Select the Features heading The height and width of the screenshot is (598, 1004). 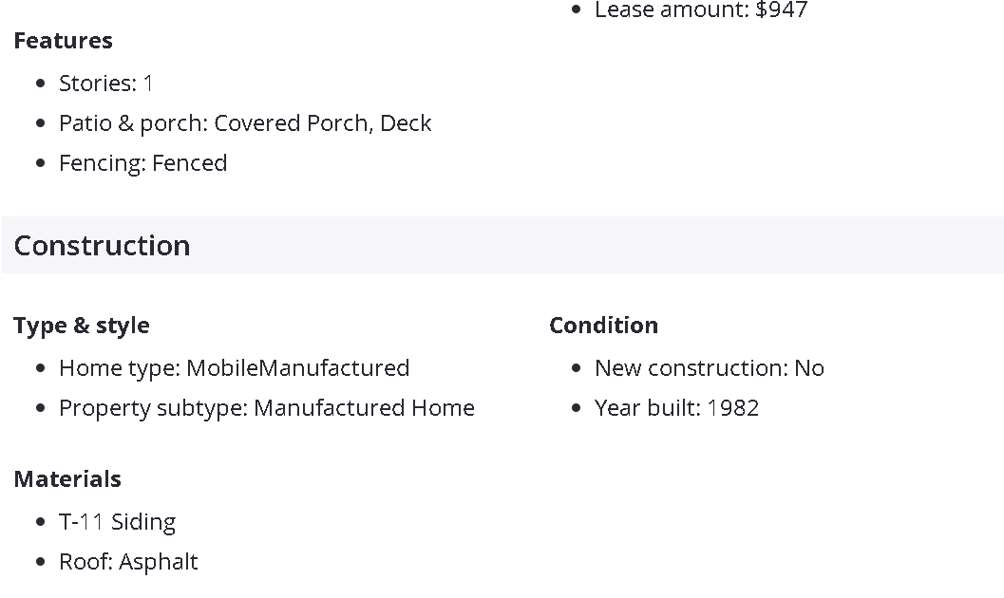[63, 41]
